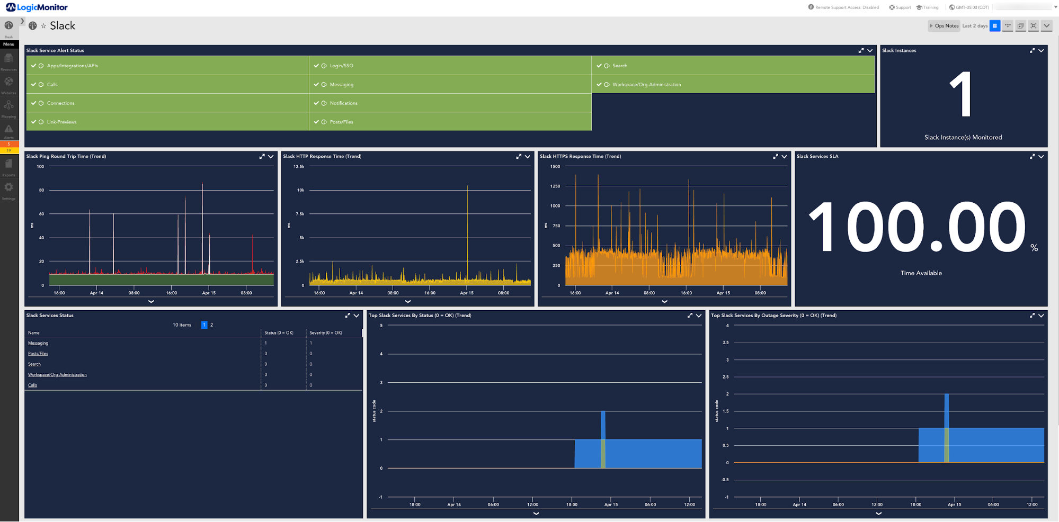This screenshot has width=1059, height=522.
Task: Select the Login/SSO status tile
Action: click(x=450, y=66)
